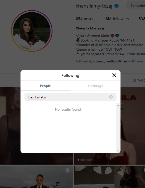View the profile picture story

pyautogui.click(x=32, y=31)
